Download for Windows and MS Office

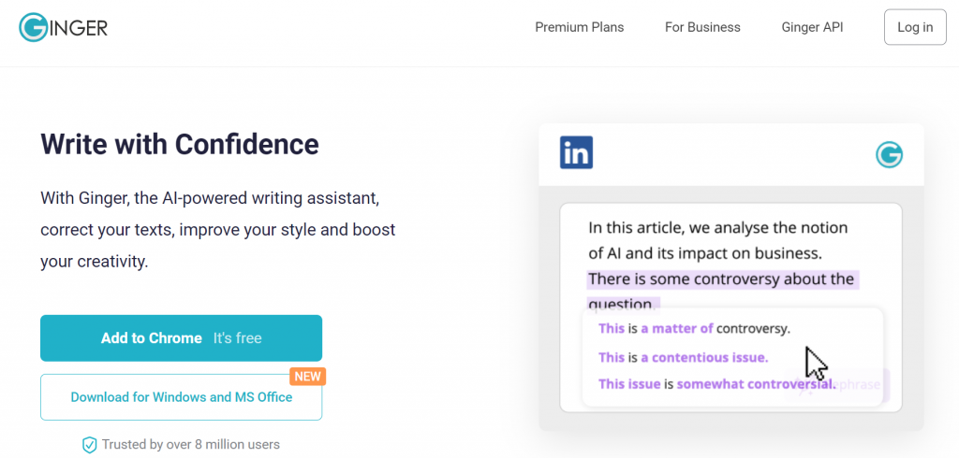[181, 397]
